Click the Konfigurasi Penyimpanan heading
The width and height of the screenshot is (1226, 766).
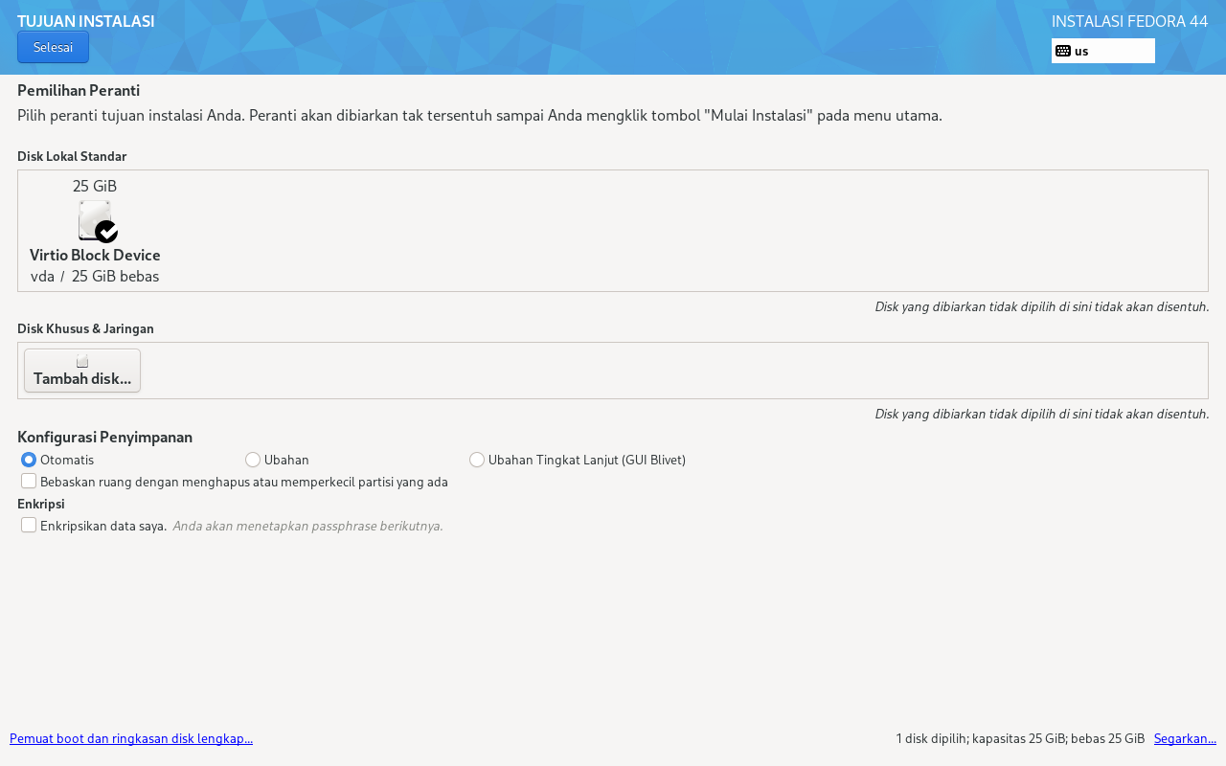[105, 437]
